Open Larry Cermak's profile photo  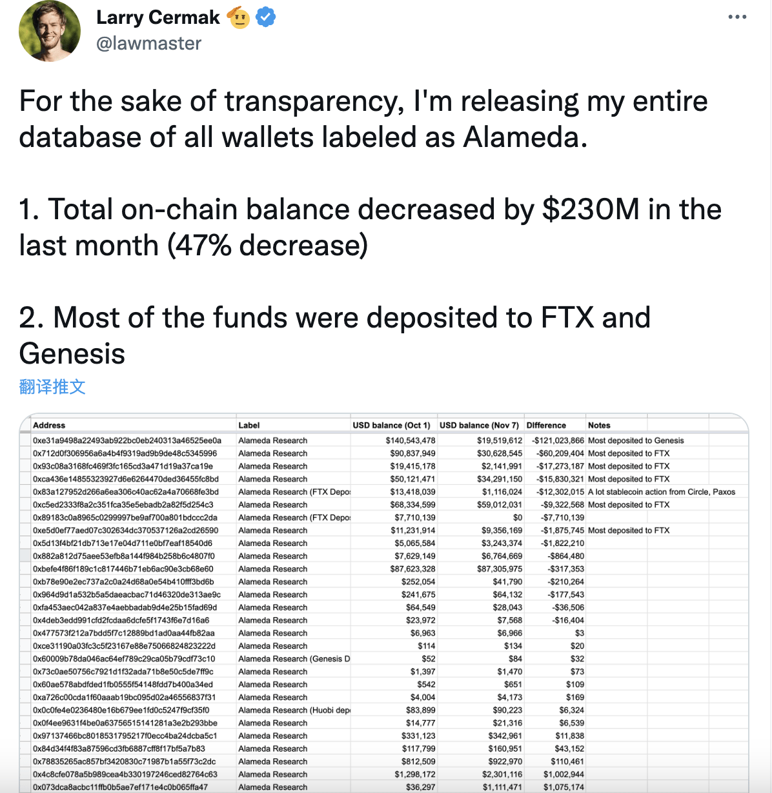50,31
